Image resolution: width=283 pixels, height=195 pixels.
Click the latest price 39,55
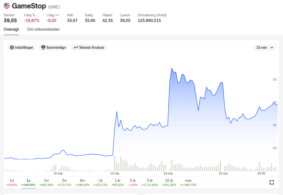click(x=10, y=21)
